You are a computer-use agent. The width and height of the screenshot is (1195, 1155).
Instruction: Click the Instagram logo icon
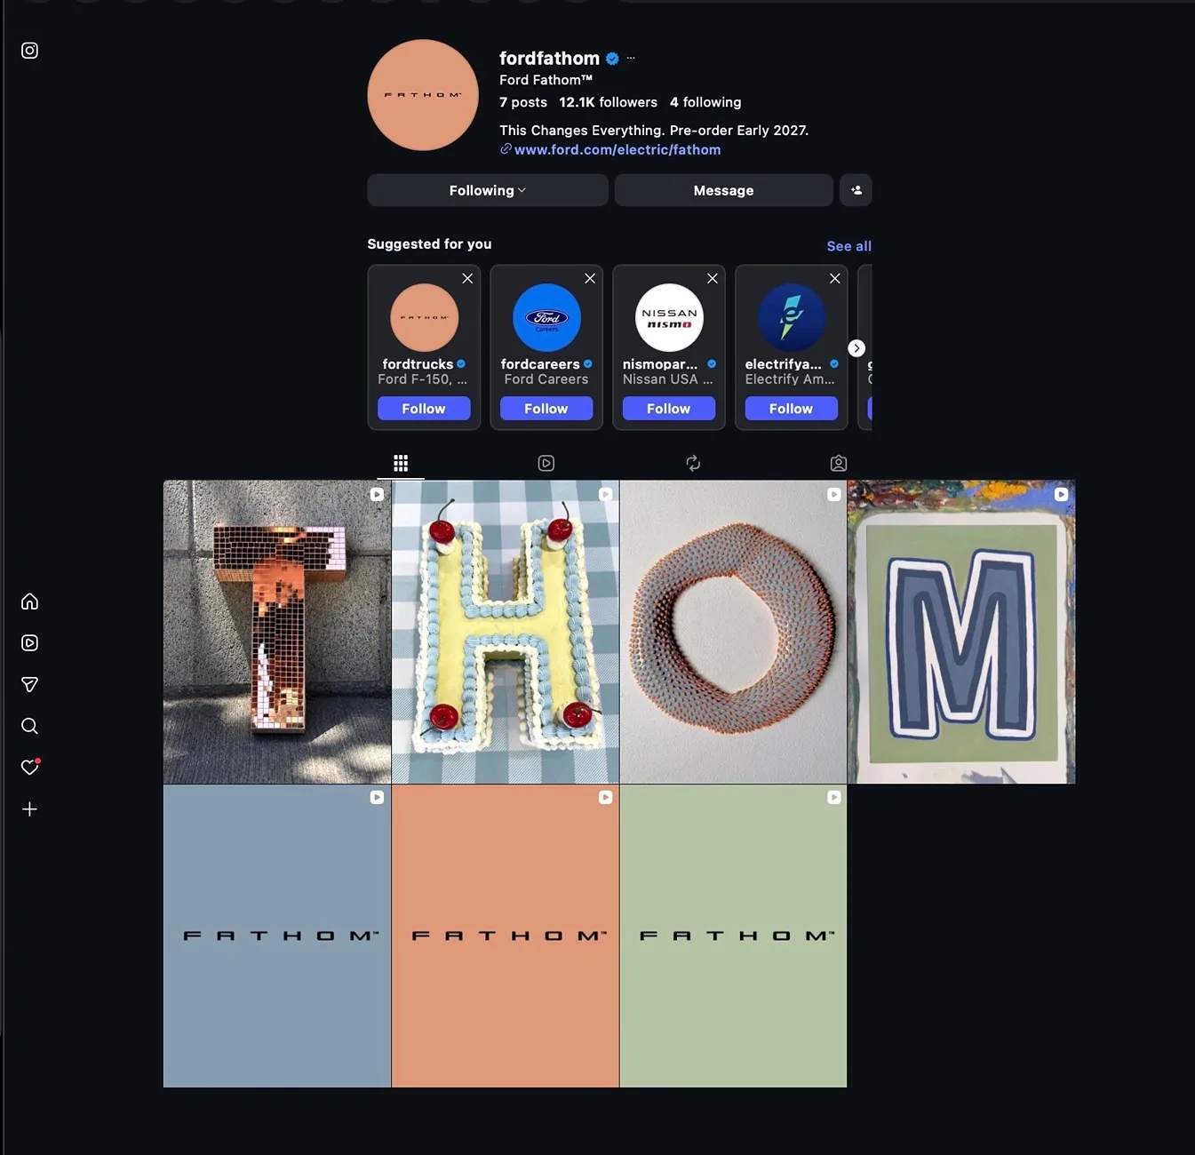tap(29, 51)
